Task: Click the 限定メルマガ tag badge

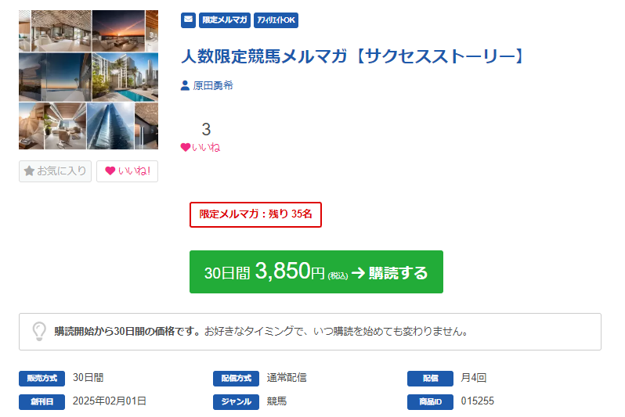Action: pyautogui.click(x=225, y=20)
